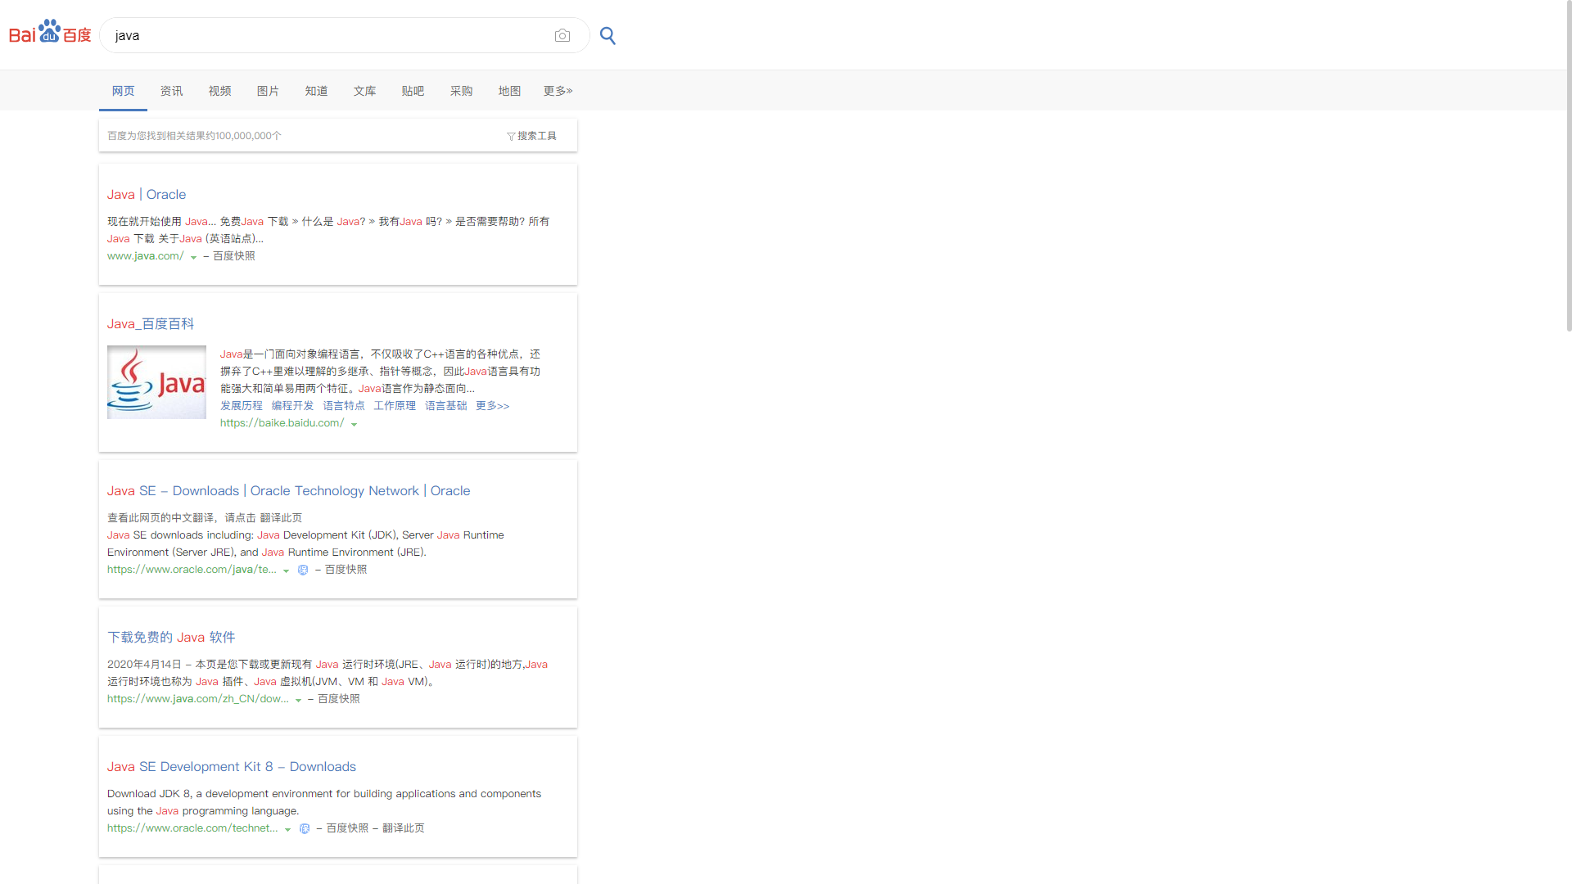
Task: Click the https://www.java.com/zh_CN/dow... URL
Action: [198, 699]
